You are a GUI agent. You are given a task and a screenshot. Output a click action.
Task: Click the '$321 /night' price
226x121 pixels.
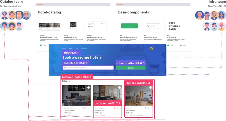click(x=130, y=113)
